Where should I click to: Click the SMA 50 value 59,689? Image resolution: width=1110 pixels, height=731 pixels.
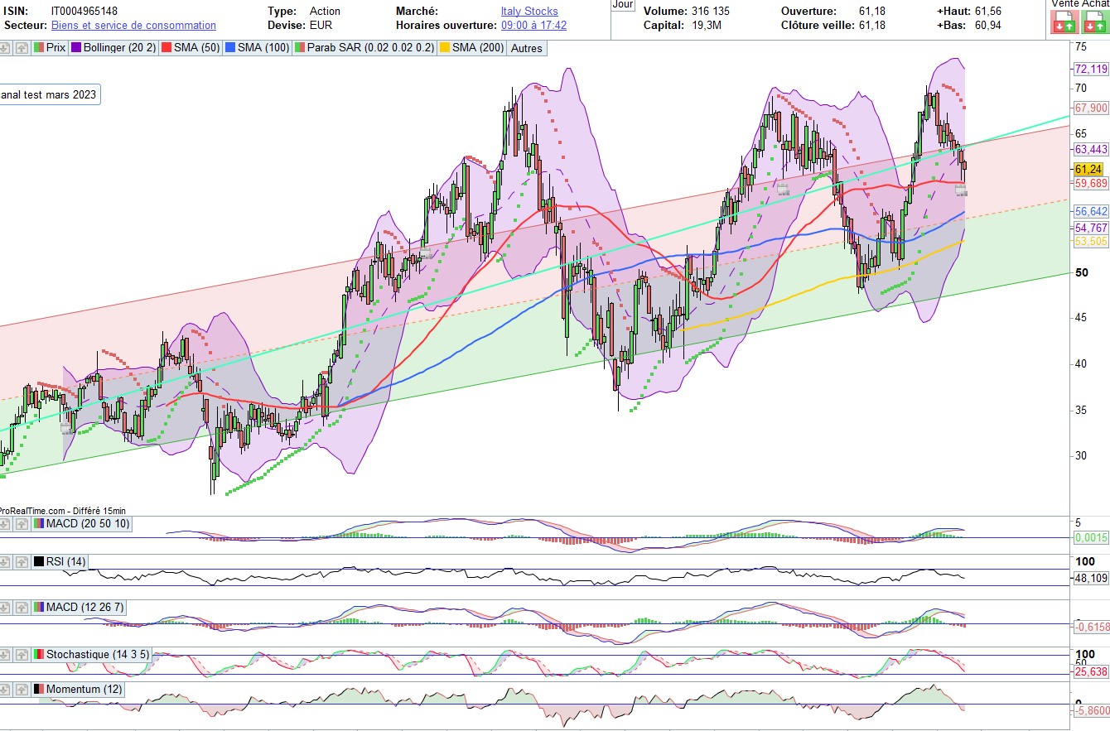[x=1090, y=182]
